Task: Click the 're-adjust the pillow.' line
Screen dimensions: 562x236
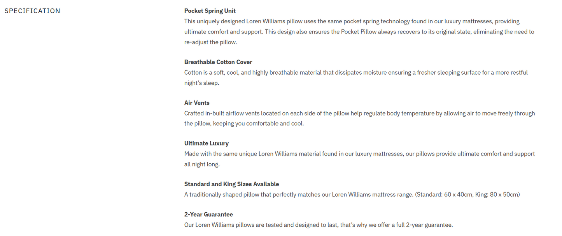Action: pos(210,42)
